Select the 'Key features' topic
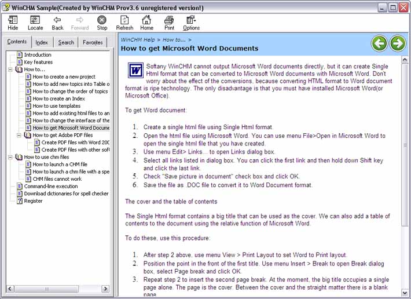 38,62
